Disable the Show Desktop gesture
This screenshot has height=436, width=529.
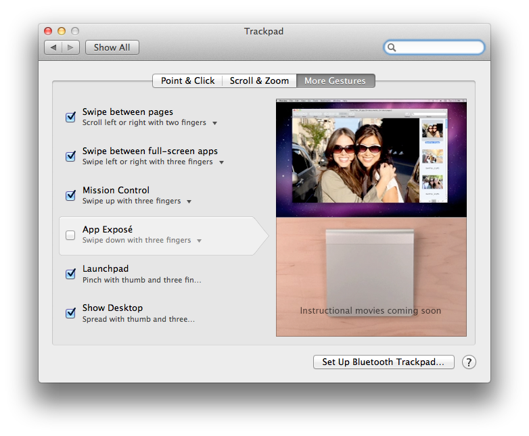[x=70, y=313]
